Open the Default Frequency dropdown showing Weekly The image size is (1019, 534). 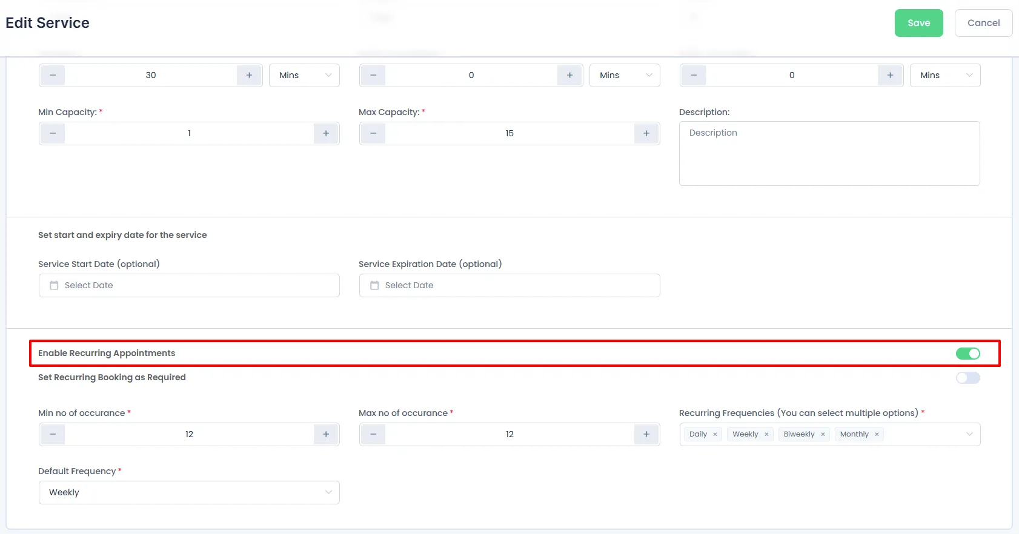tap(189, 492)
